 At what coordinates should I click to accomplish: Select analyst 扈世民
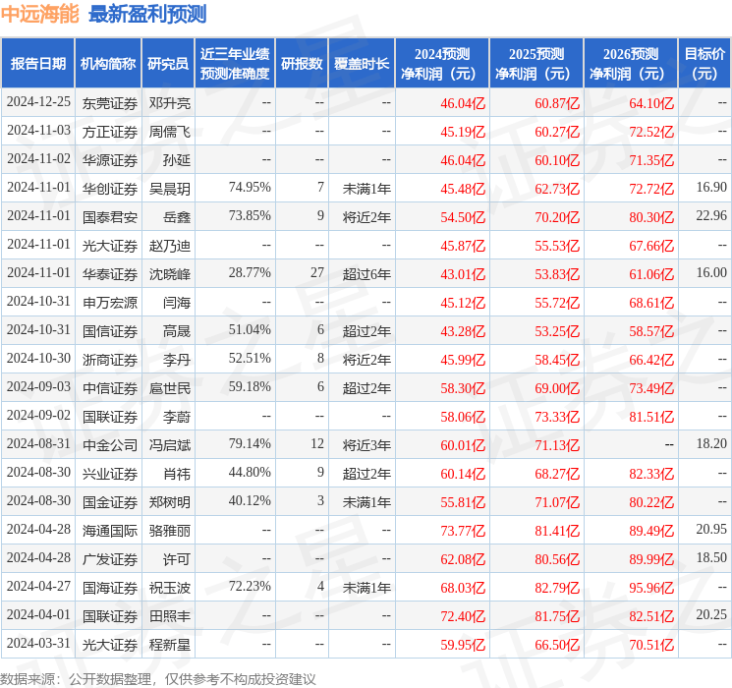tap(169, 388)
